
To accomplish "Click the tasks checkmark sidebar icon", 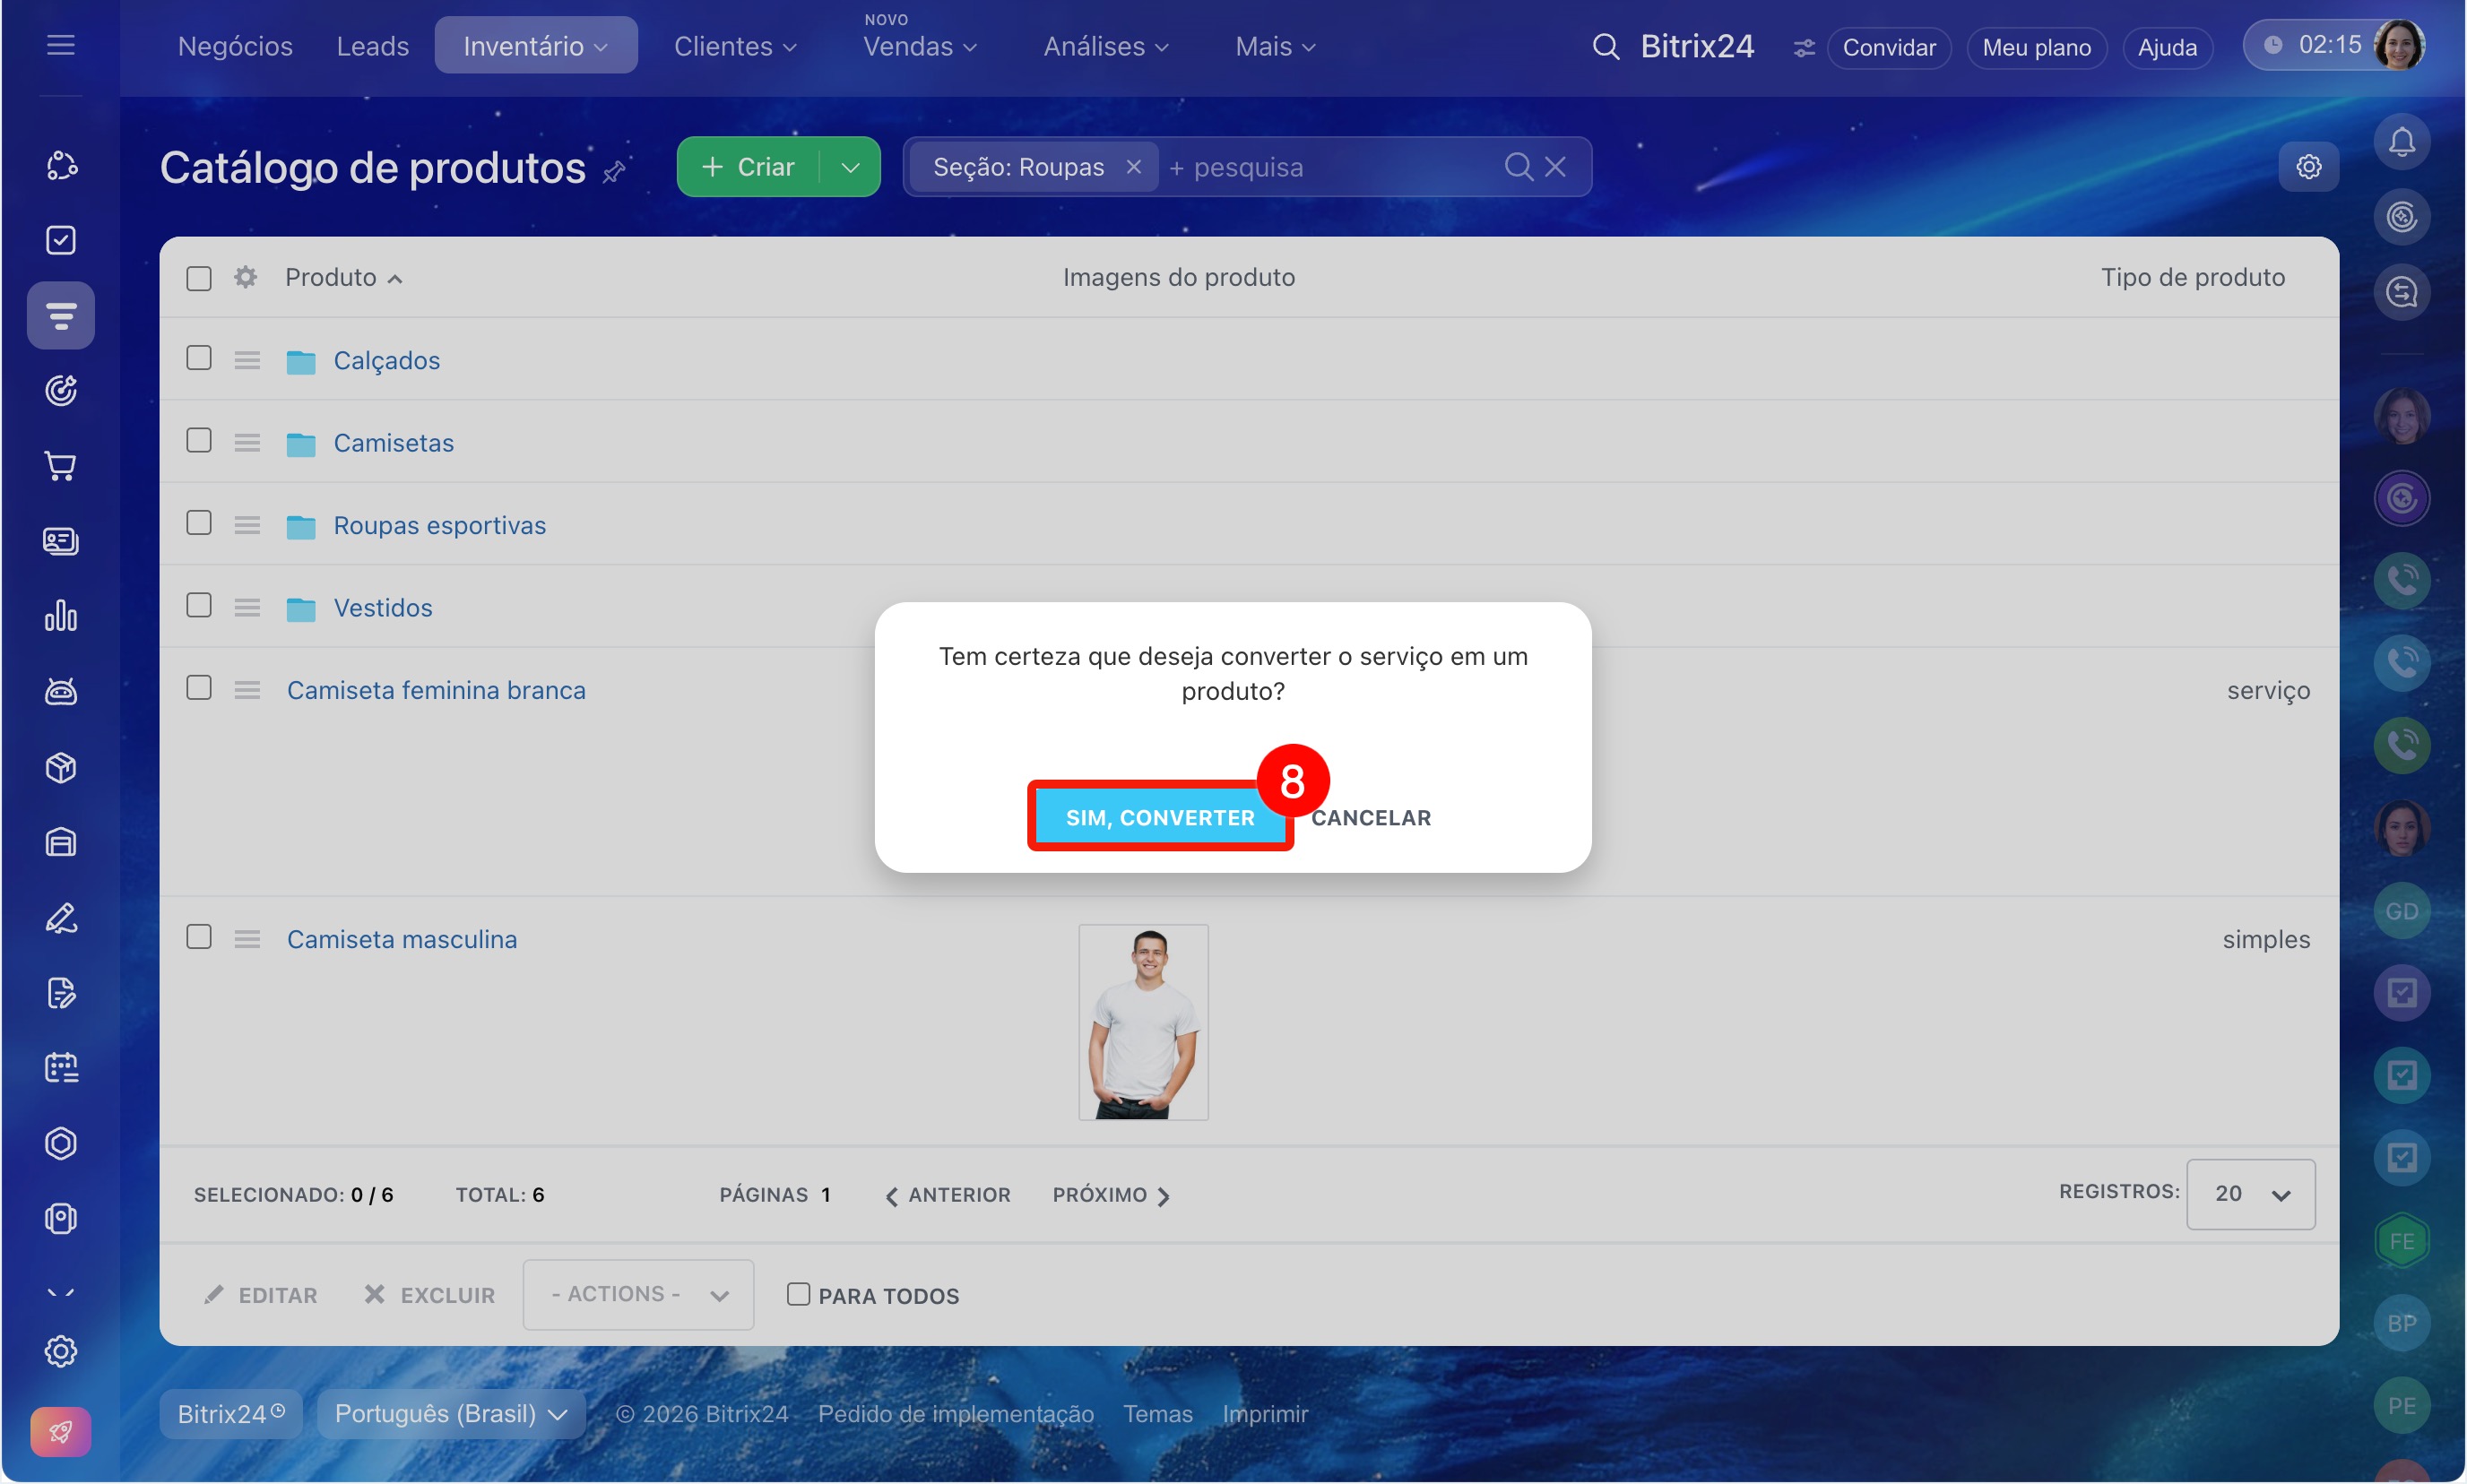I will [x=60, y=240].
